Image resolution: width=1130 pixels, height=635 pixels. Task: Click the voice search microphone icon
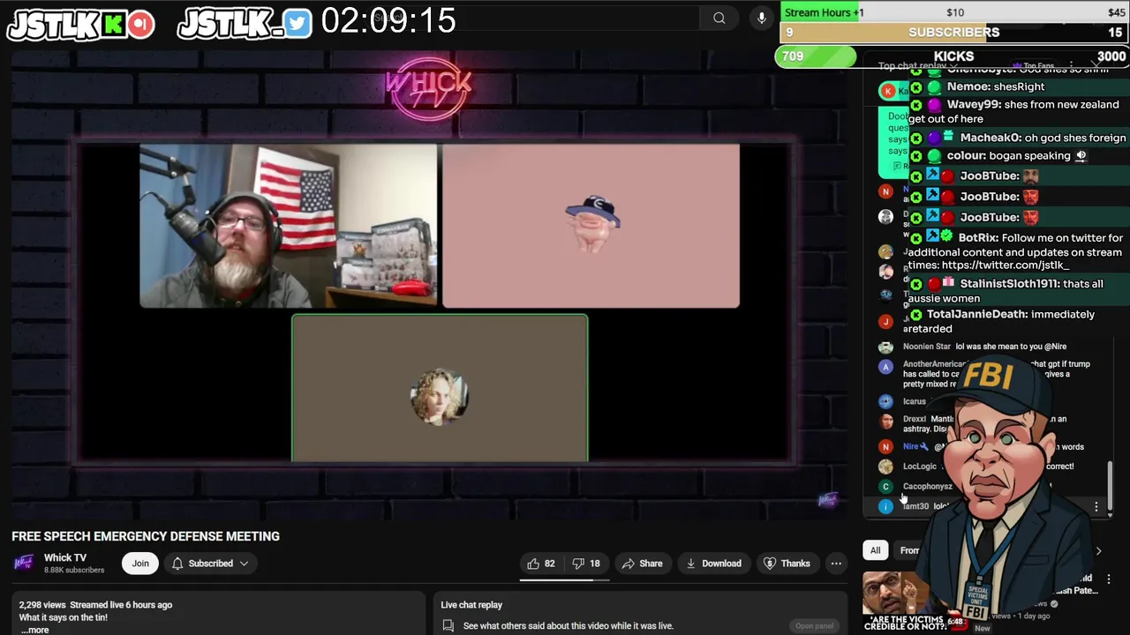tap(762, 18)
